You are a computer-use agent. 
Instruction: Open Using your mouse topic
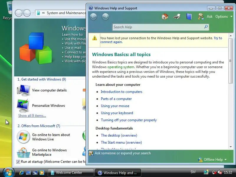tap(115, 106)
